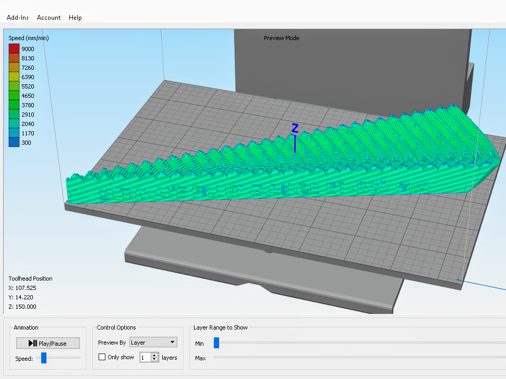Click the Min layer range slider handle
Image resolution: width=506 pixels, height=379 pixels.
pyautogui.click(x=216, y=343)
